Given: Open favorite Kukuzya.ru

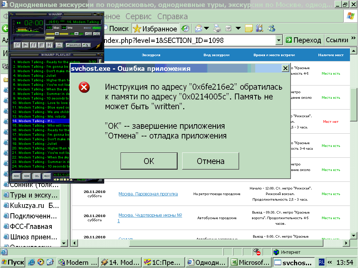Looking at the screenshot, I should (31, 206).
